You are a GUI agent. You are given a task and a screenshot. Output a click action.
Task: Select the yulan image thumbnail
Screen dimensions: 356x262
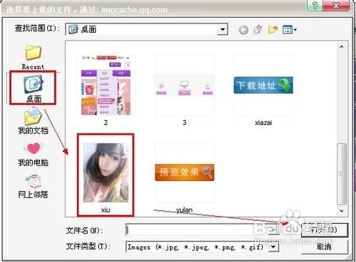[x=184, y=173]
